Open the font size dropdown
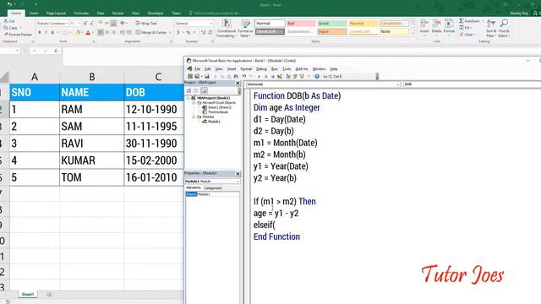The width and height of the screenshot is (541, 304). [79, 23]
